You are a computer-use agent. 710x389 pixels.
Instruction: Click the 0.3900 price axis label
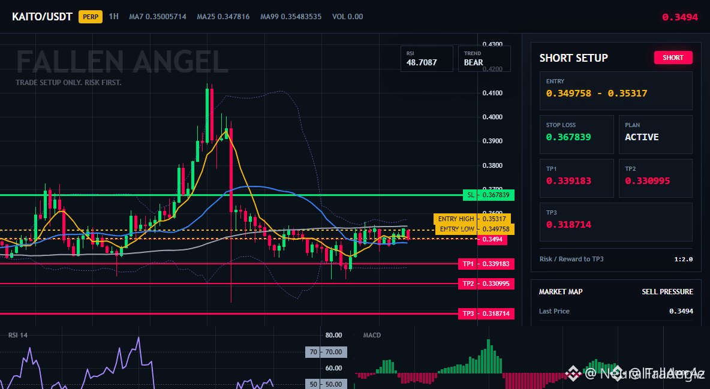[492, 141]
